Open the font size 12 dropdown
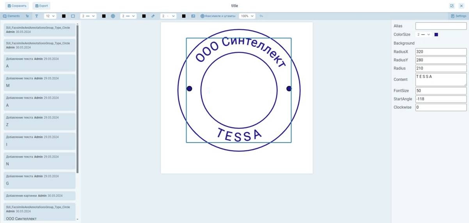 pos(50,16)
